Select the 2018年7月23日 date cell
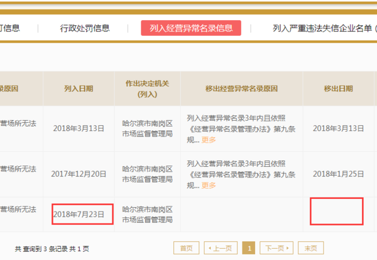This screenshot has height=260, width=377. click(x=82, y=214)
